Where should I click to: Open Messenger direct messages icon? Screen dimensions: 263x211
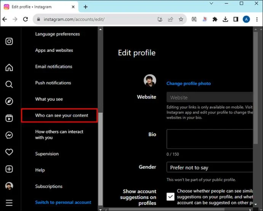coord(9,135)
